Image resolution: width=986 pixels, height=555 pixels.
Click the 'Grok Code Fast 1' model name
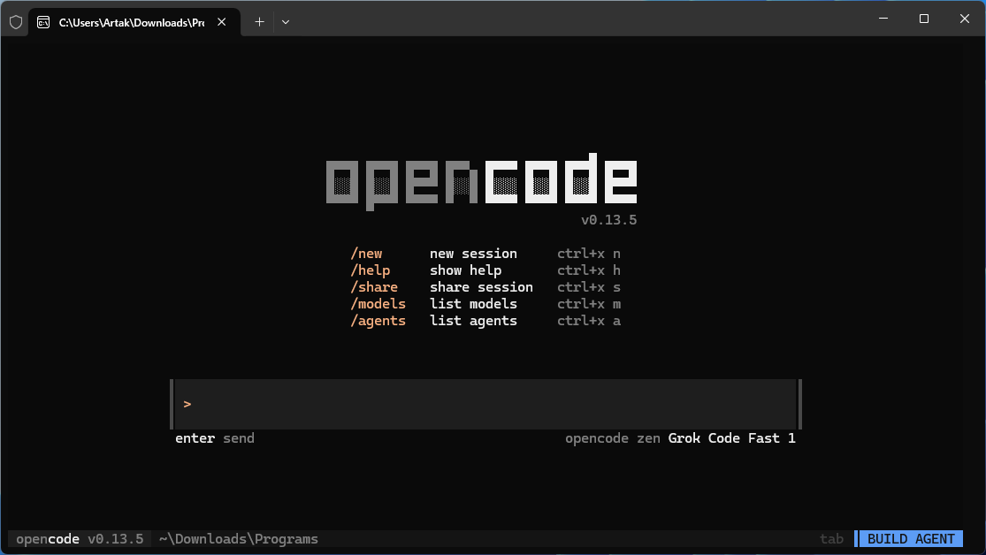[732, 438]
